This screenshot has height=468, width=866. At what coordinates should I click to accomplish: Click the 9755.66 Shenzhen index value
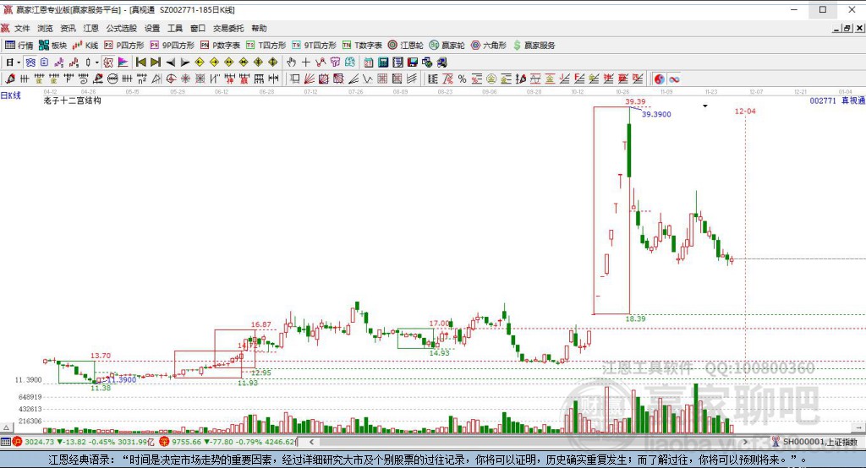(x=185, y=442)
